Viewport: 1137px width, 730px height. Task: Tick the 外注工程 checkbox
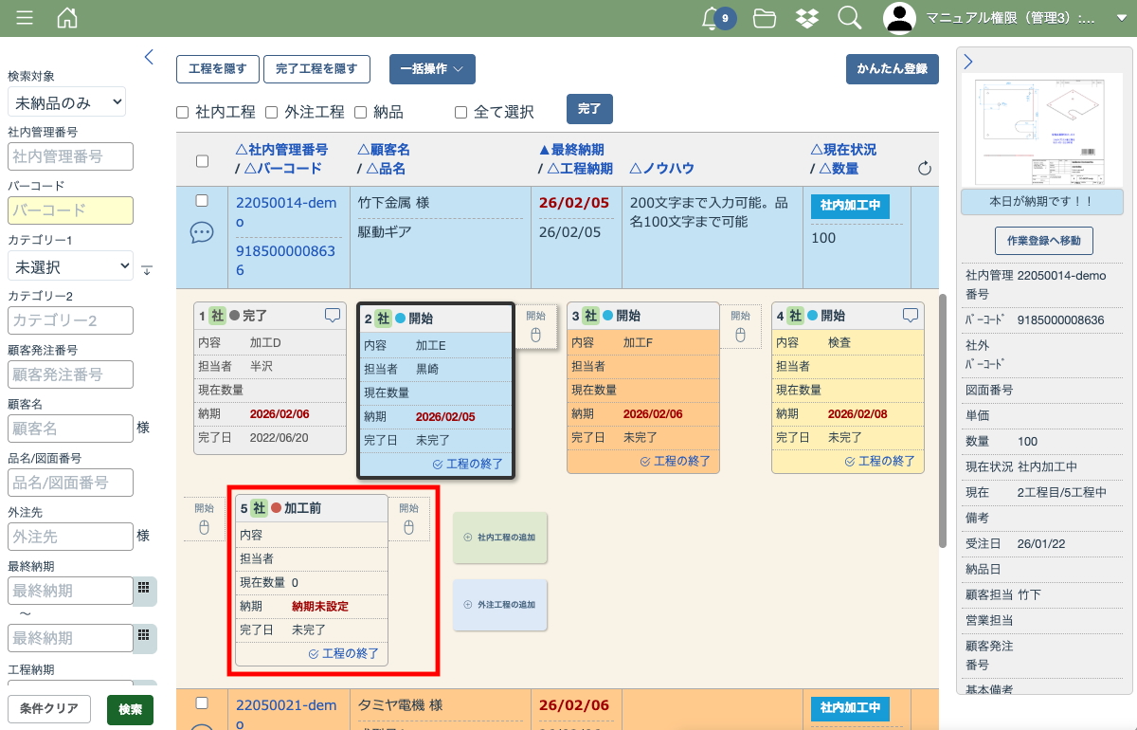point(271,112)
